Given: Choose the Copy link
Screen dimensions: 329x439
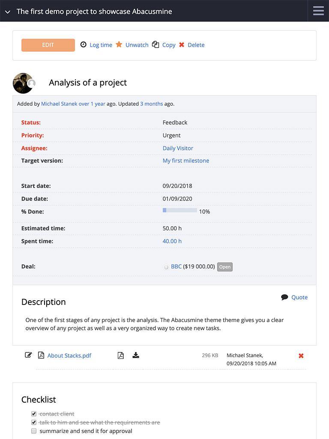Looking at the screenshot, I should pyautogui.click(x=169, y=45).
